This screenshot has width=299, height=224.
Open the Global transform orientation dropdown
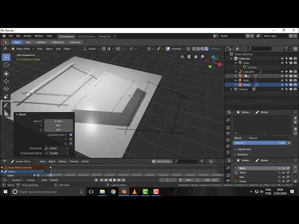(92, 49)
